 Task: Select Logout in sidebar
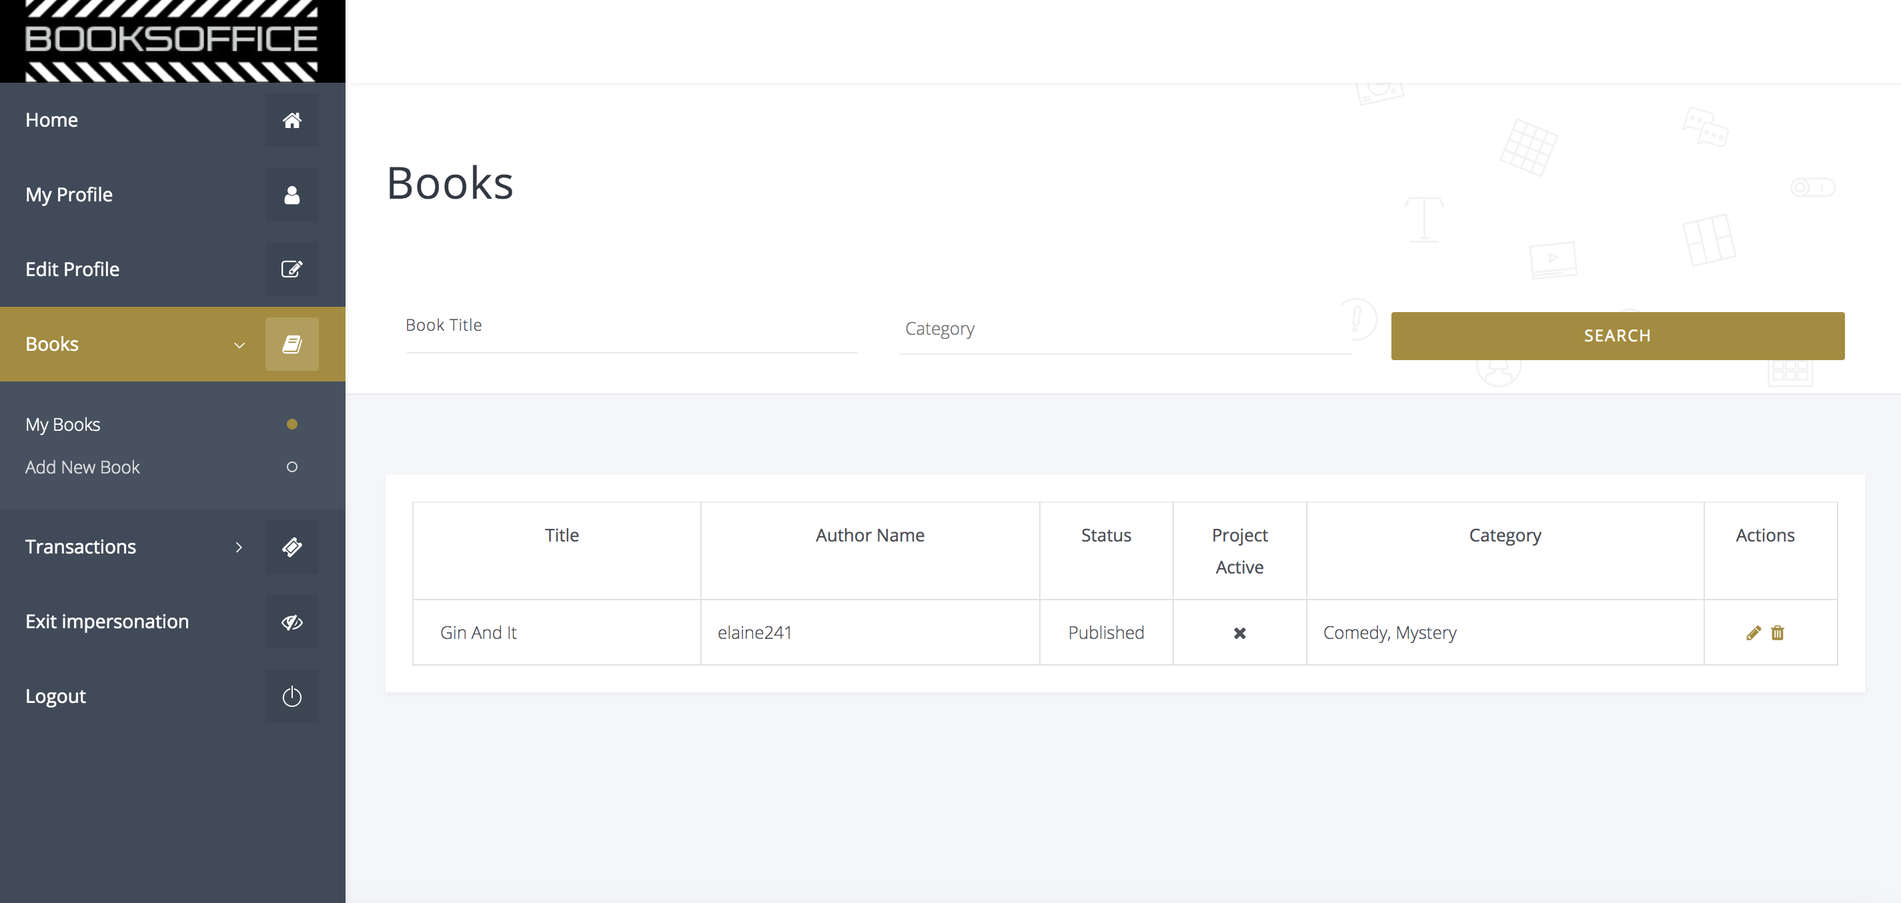tap(173, 696)
